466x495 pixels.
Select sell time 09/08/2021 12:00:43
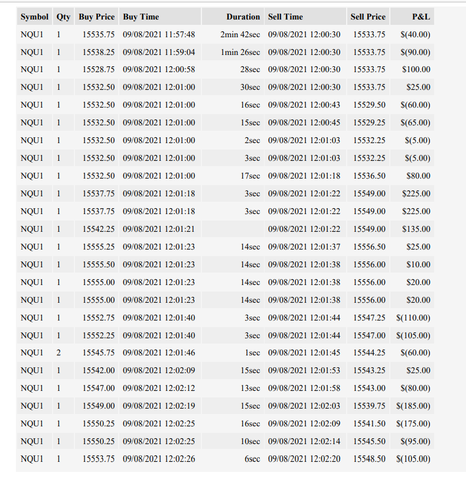(305, 105)
